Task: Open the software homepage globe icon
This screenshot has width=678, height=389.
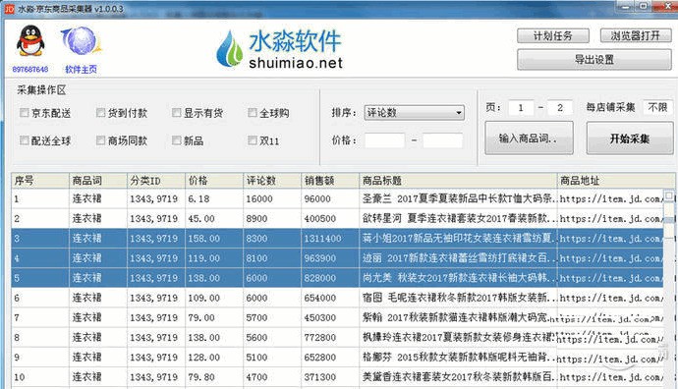Action: [x=82, y=40]
